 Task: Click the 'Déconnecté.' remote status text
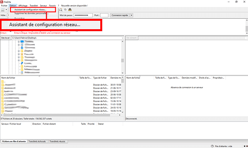pyautogui.click(x=132, y=119)
